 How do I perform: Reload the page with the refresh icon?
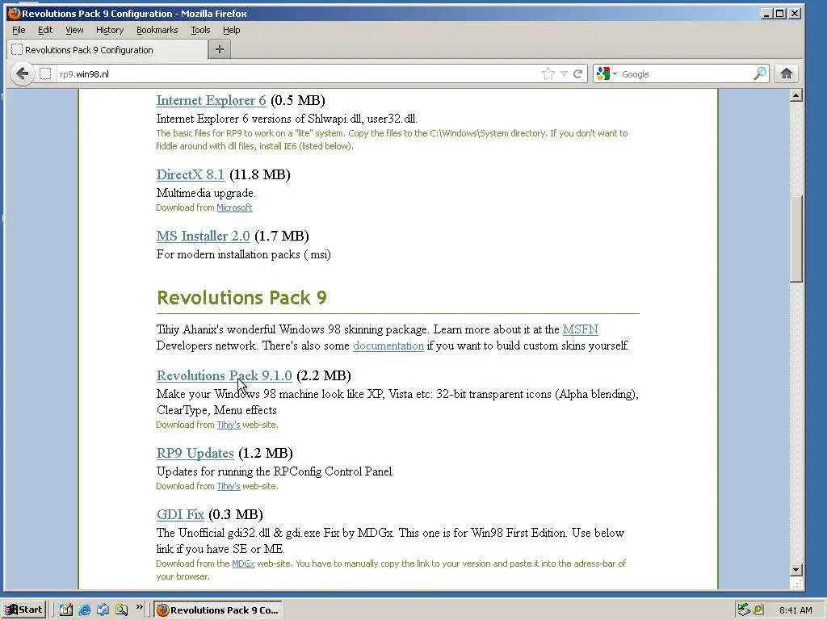pos(578,73)
